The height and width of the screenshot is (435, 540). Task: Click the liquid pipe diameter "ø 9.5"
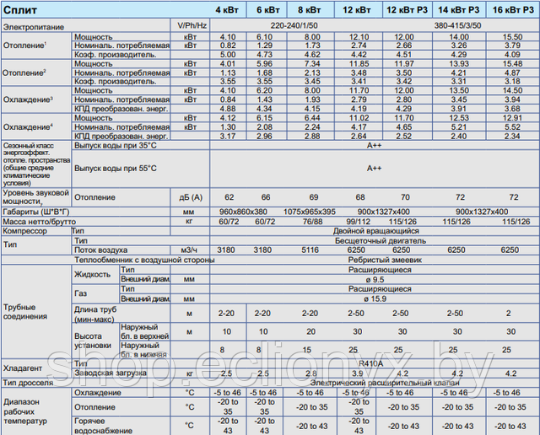coord(375,280)
